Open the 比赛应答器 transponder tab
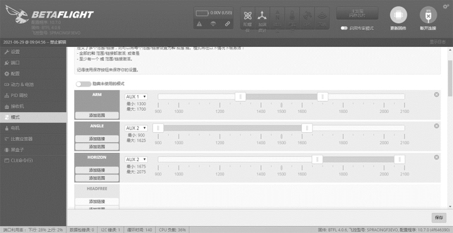The width and height of the screenshot is (453, 233). pyautogui.click(x=33, y=139)
